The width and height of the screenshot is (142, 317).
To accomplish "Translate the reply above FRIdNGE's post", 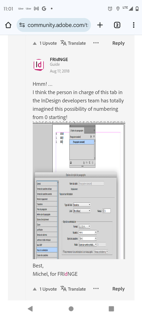I will [x=73, y=43].
